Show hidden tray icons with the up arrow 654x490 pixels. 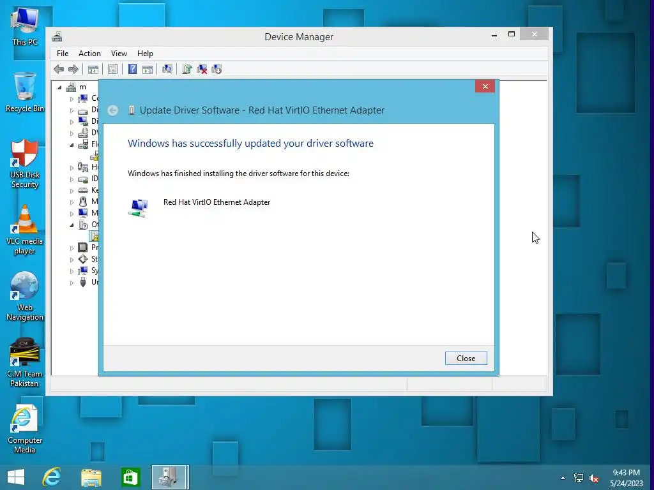[x=563, y=478]
